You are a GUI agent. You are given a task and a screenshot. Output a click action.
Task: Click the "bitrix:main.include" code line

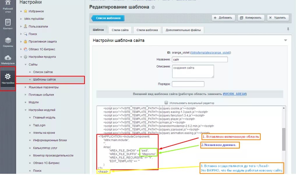click(116, 140)
